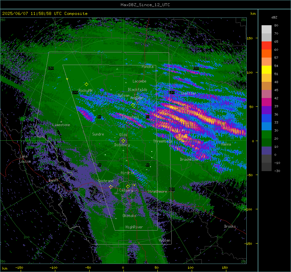Viewport: 291px width, 272px height.
Task: Click the 150 tick label on right axis
Action: point(250,38)
